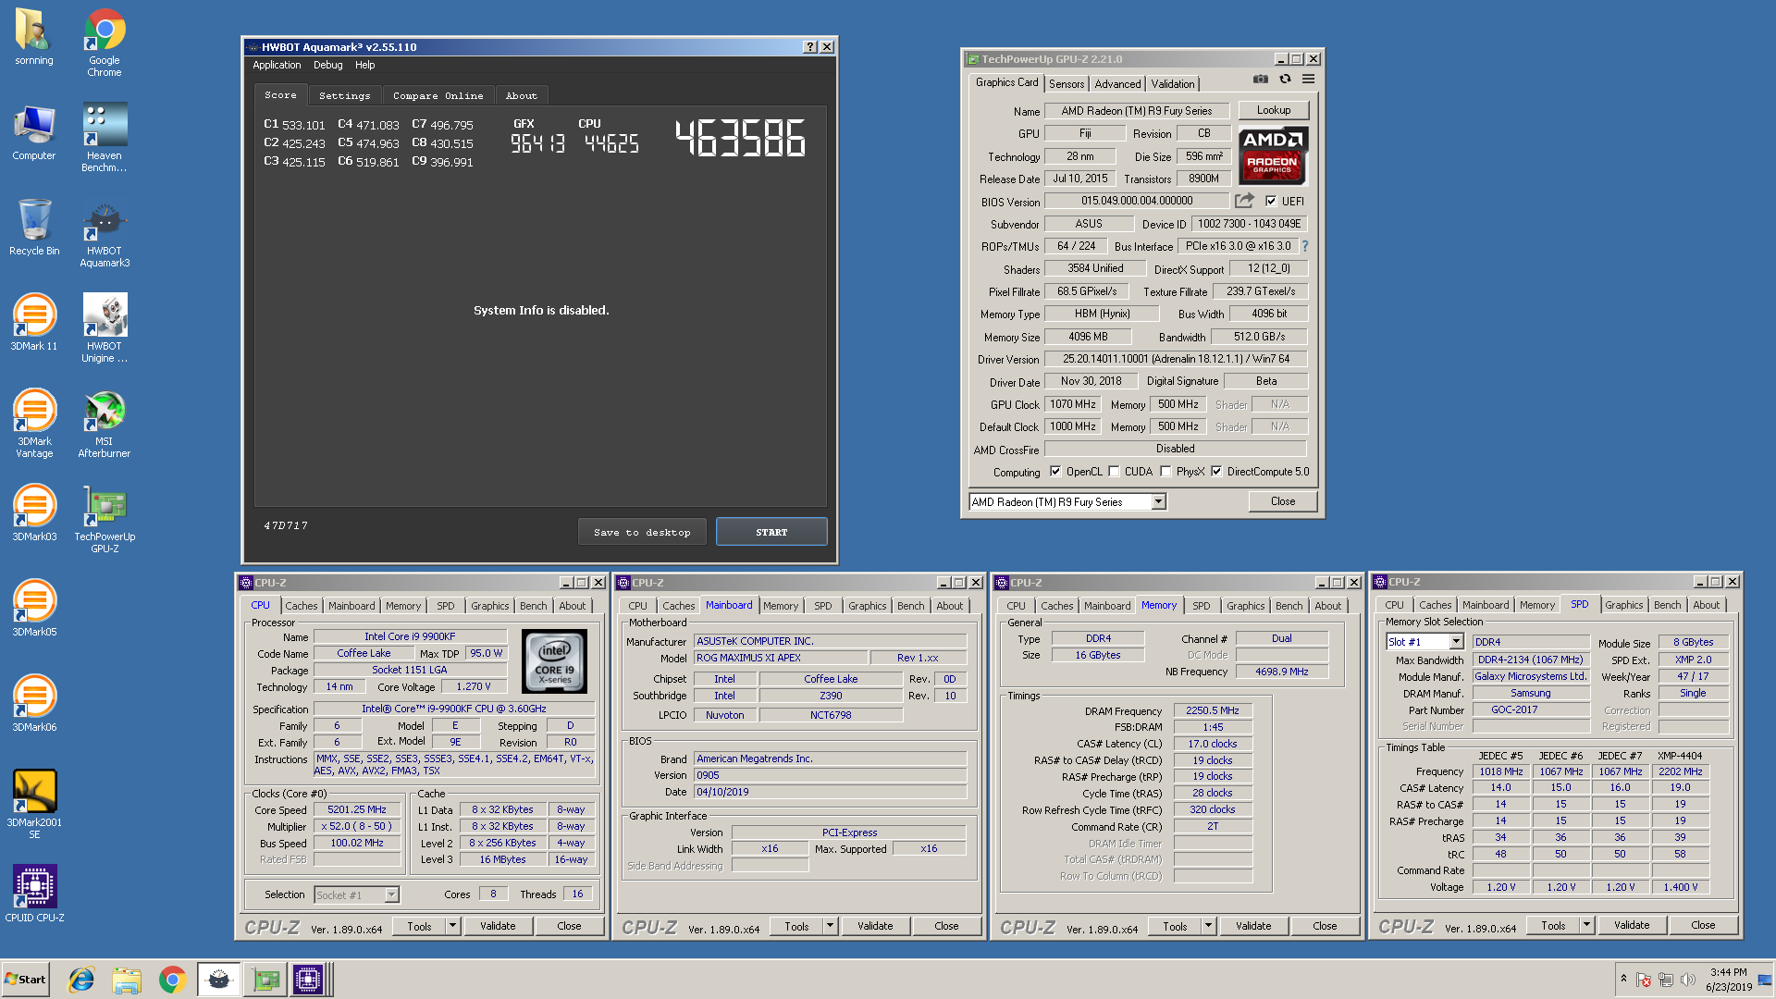1776x999 pixels.
Task: Toggle the OpenCL checkbox
Action: [1055, 472]
